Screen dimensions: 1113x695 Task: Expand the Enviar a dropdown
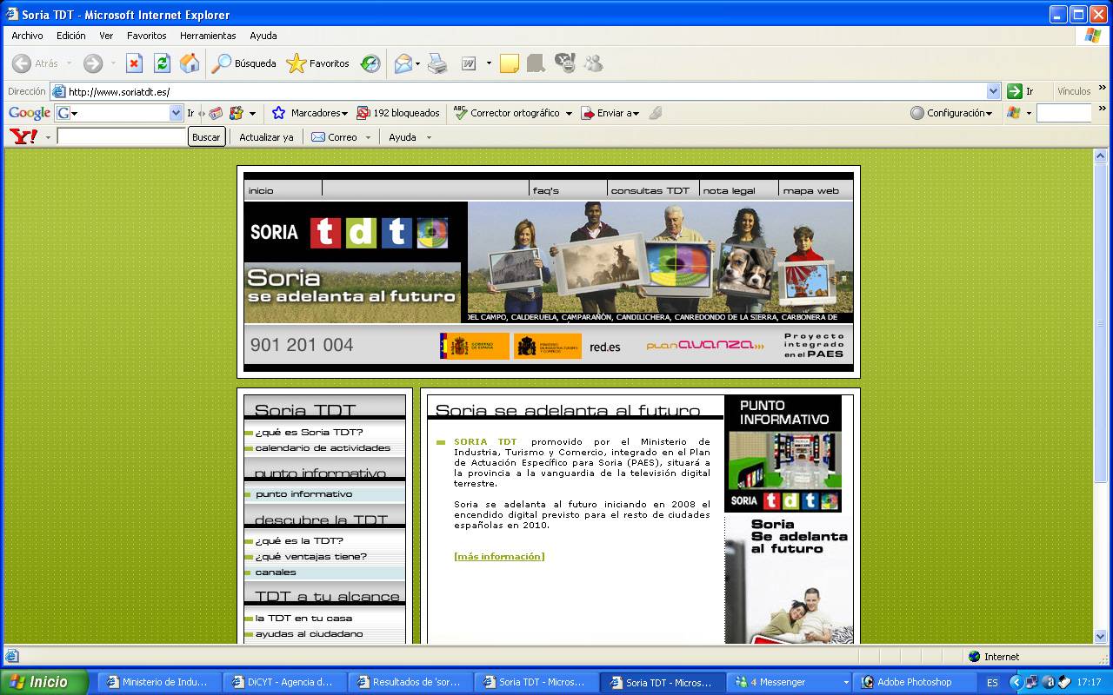click(636, 114)
